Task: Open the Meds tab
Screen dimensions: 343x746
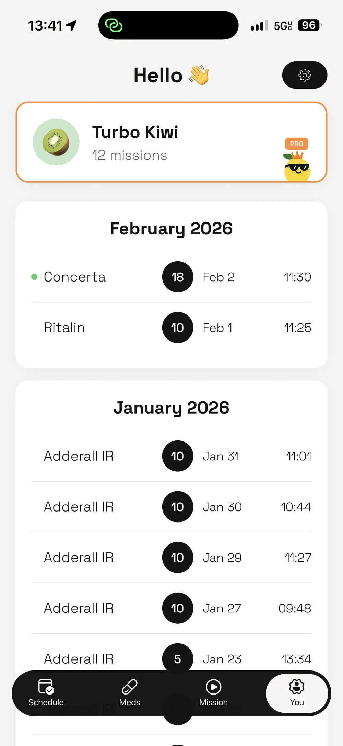Action: (130, 693)
